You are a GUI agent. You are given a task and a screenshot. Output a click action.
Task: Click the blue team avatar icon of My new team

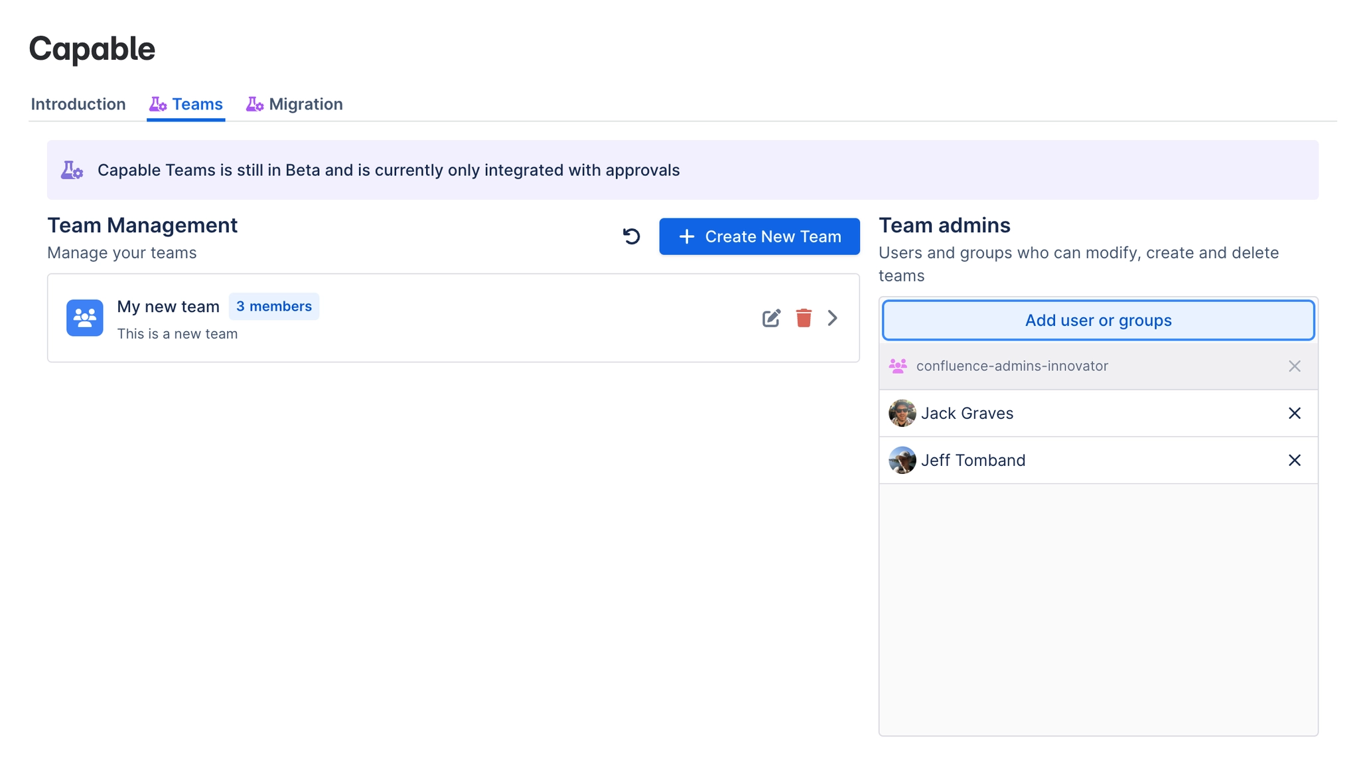pos(84,318)
